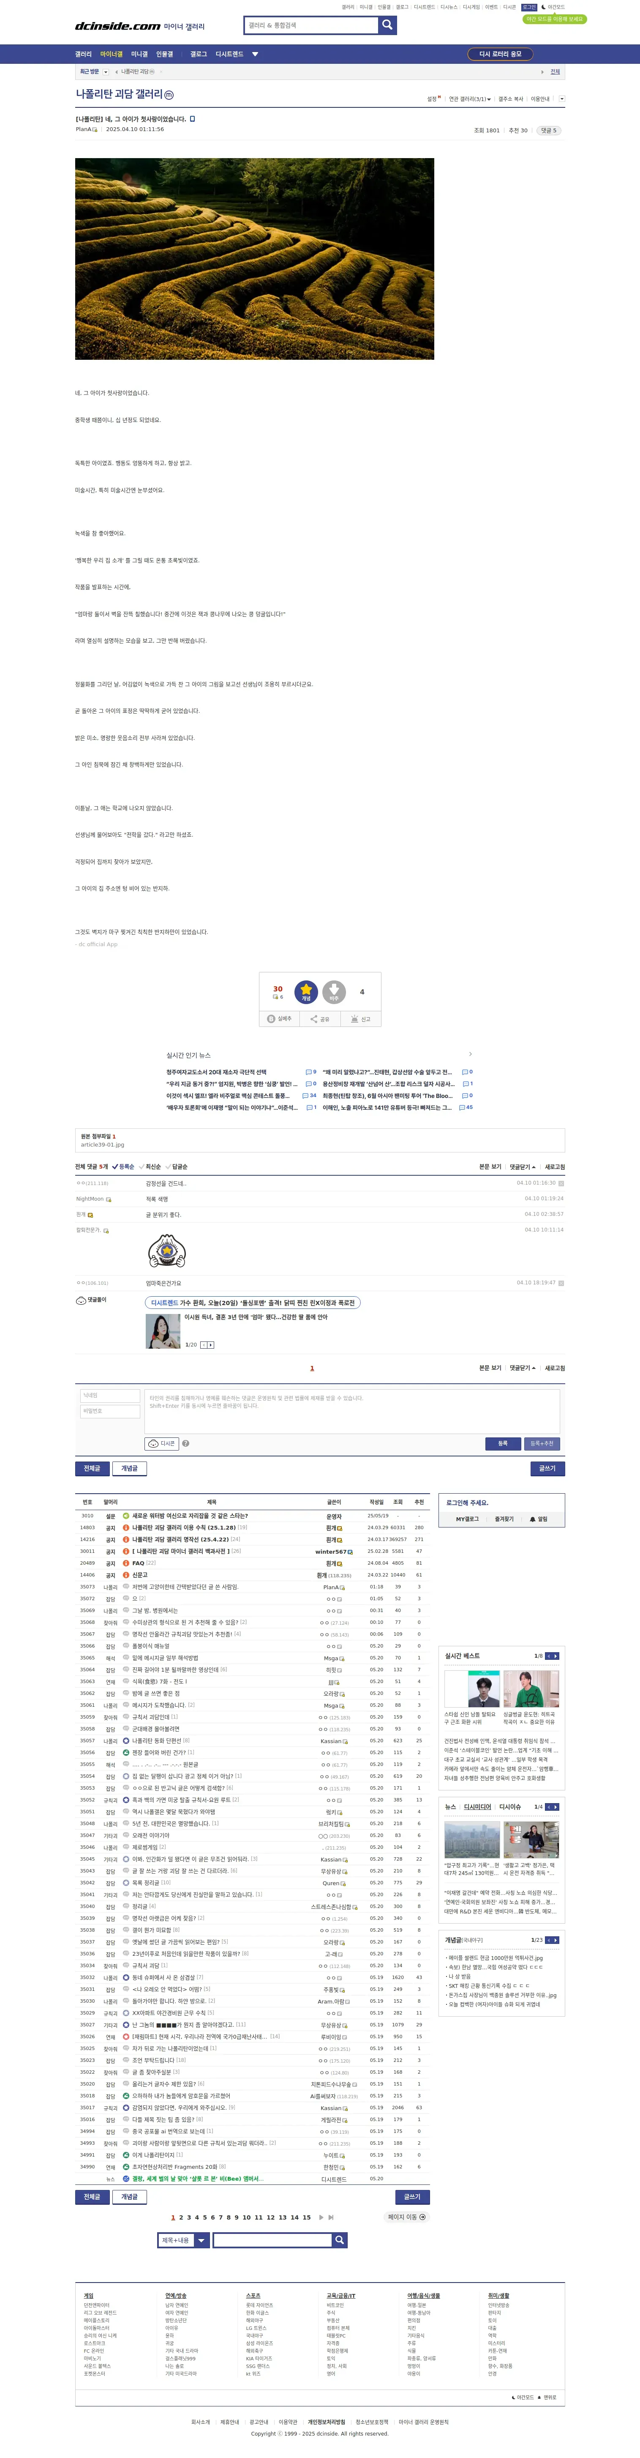Click the real-time news section right chevron
Image resolution: width=640 pixels, height=2458 pixels.
point(470,1054)
